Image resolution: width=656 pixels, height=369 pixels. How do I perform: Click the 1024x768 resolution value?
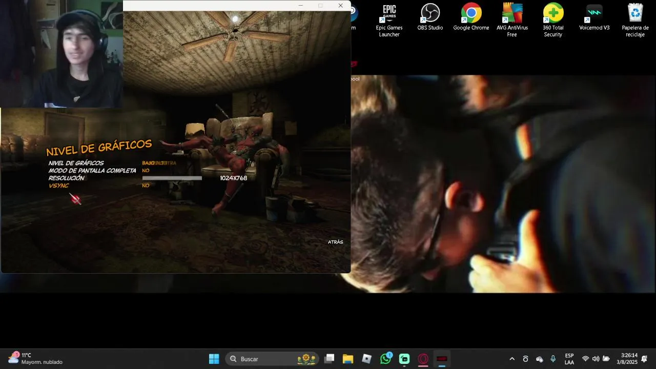point(233,178)
